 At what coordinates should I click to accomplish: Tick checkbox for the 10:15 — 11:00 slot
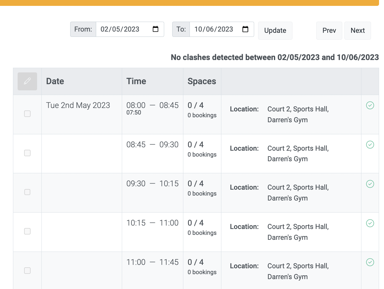pos(27,231)
